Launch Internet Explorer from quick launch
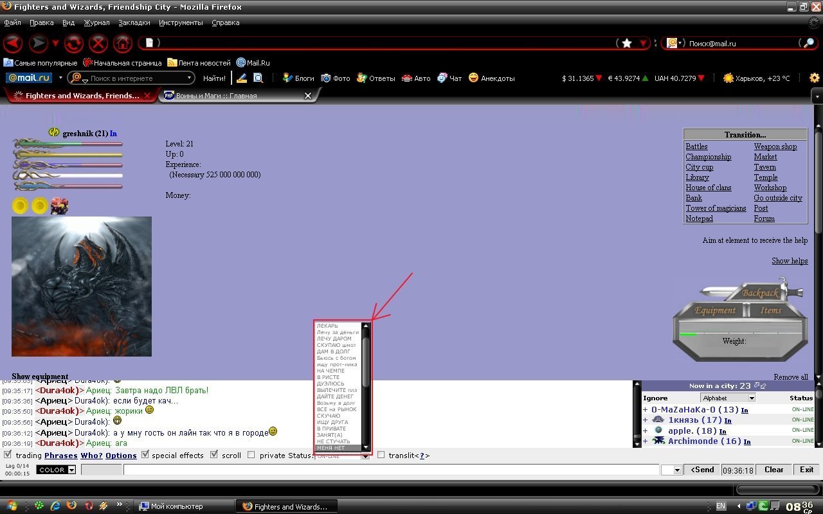The image size is (823, 514). (55, 506)
